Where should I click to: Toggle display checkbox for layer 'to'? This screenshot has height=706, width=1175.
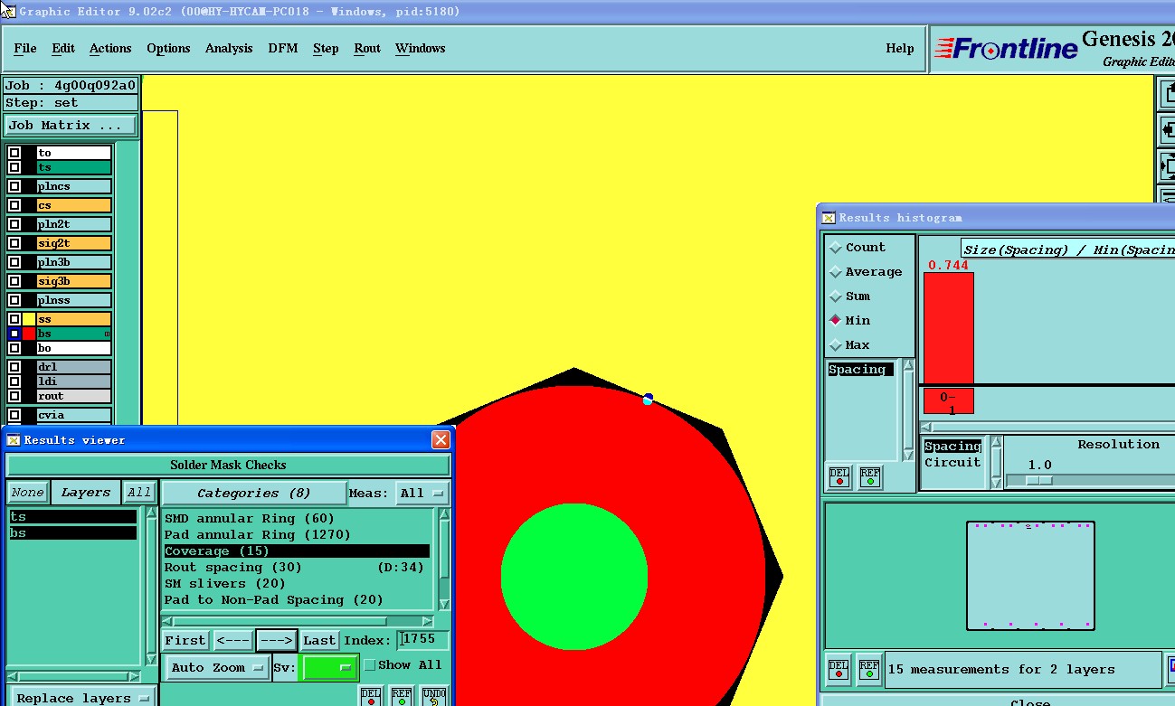[14, 153]
